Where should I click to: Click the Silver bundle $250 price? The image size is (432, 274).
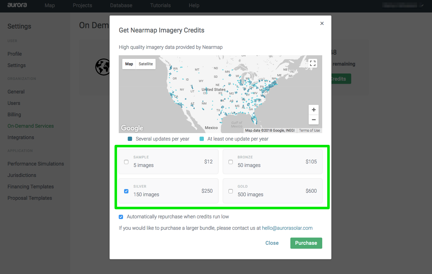click(207, 191)
